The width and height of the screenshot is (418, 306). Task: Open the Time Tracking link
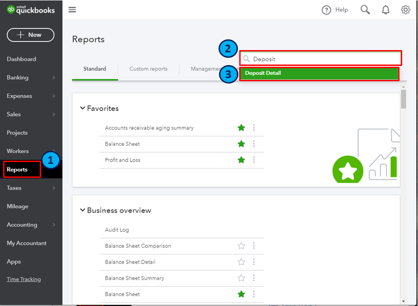click(x=24, y=279)
